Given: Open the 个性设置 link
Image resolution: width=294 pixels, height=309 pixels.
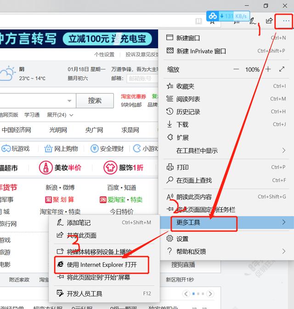Looking at the screenshot, I should pyautogui.click(x=104, y=54).
